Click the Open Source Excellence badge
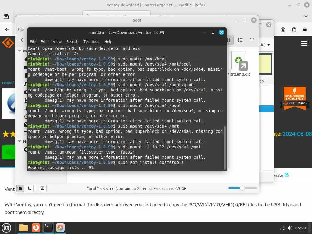The image size is (312, 234). click(295, 98)
